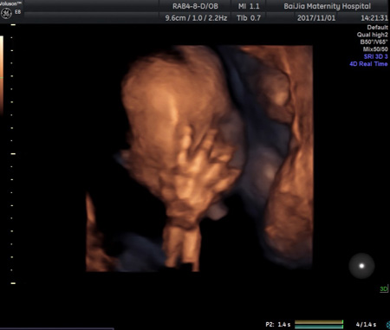Click the 9.6cm / 1.0 / 2.2Hz readout
Image resolution: width=390 pixels, height=330 pixels.
(196, 18)
